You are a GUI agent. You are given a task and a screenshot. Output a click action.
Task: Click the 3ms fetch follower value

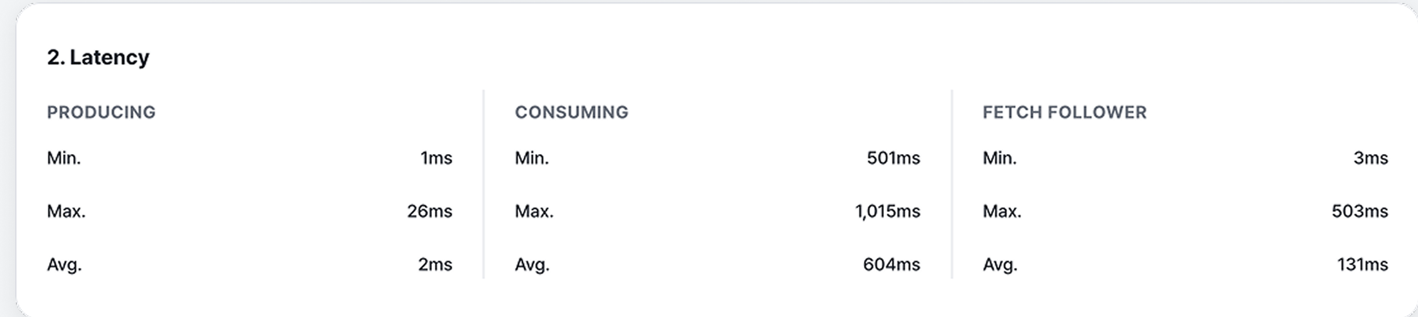pyautogui.click(x=1371, y=158)
